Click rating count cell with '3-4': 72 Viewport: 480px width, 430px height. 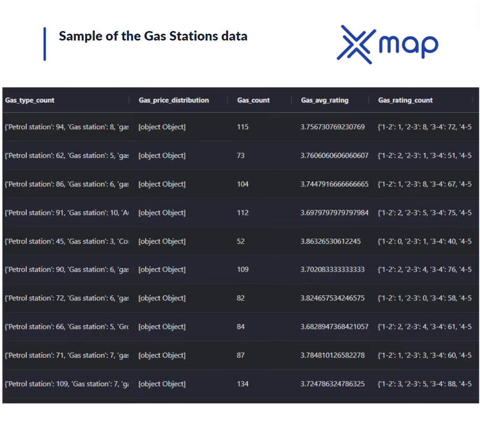(425, 127)
